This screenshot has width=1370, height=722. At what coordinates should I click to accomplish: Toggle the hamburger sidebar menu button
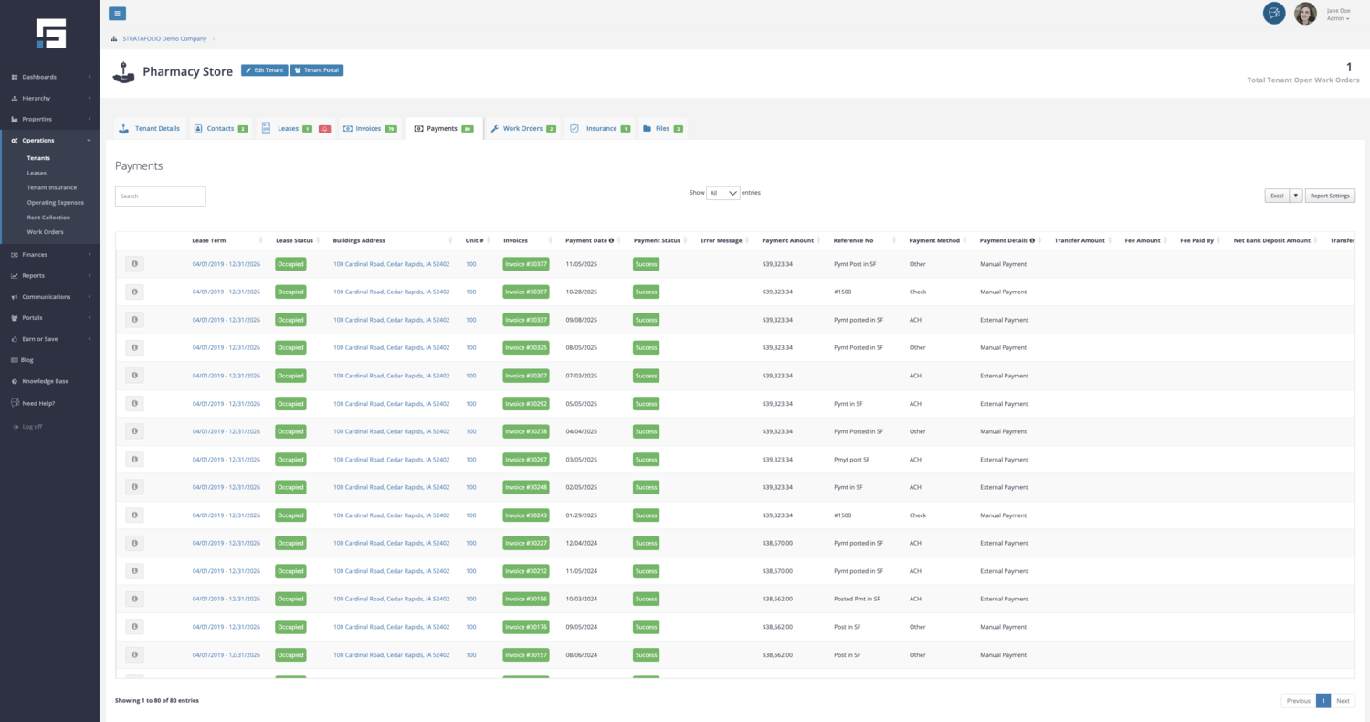[117, 14]
